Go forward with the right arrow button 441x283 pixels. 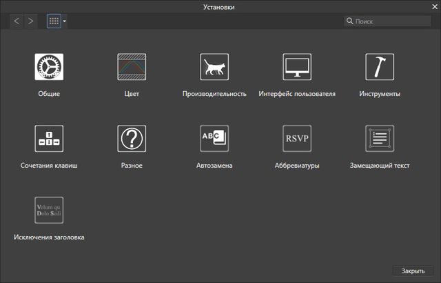click(30, 21)
